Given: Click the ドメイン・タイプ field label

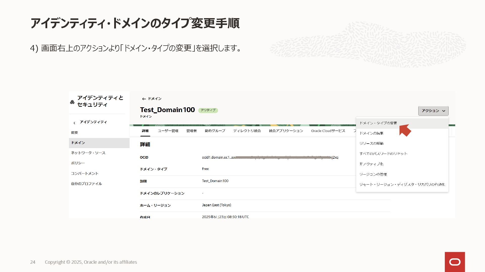Looking at the screenshot, I should [x=154, y=169].
